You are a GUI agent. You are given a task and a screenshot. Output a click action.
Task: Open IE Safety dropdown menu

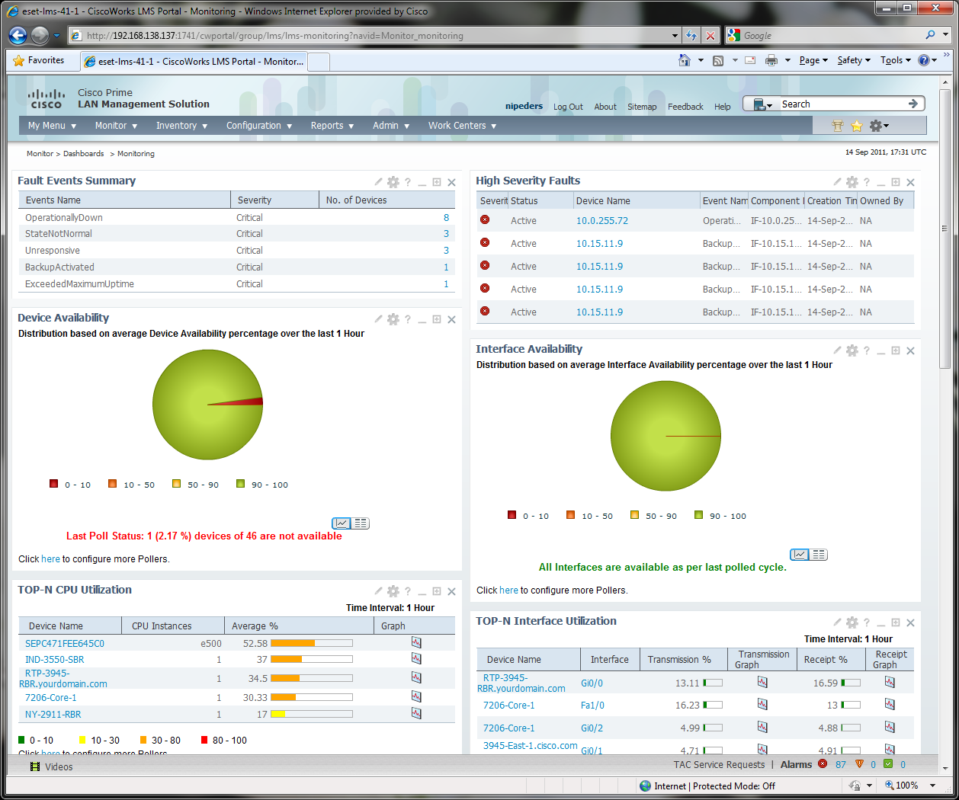[854, 60]
